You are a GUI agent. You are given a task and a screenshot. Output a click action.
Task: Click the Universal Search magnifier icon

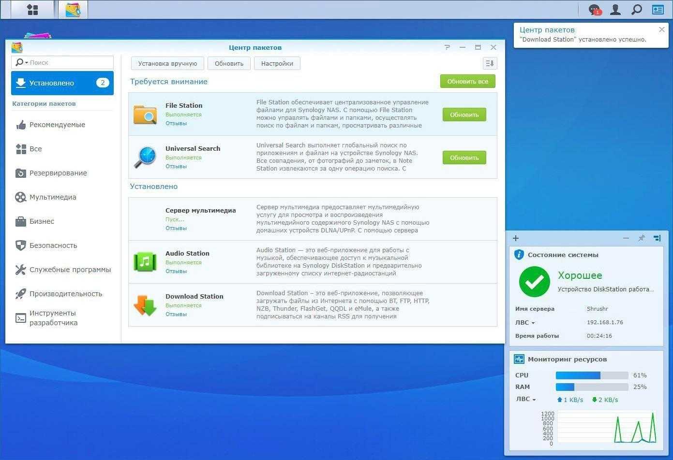click(x=145, y=157)
